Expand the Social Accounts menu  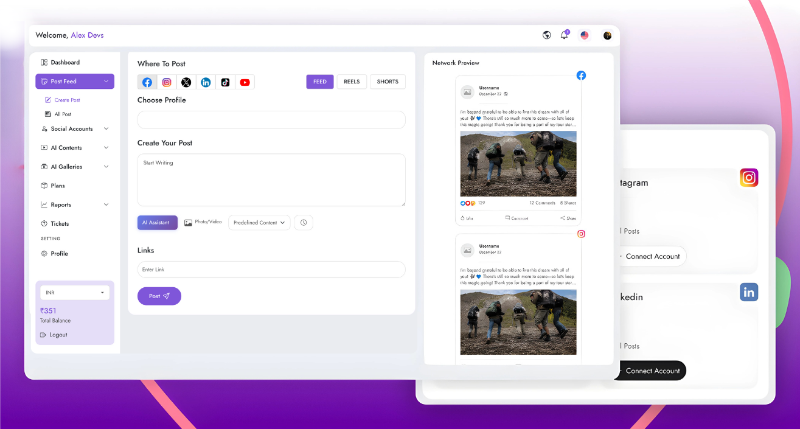pyautogui.click(x=75, y=129)
